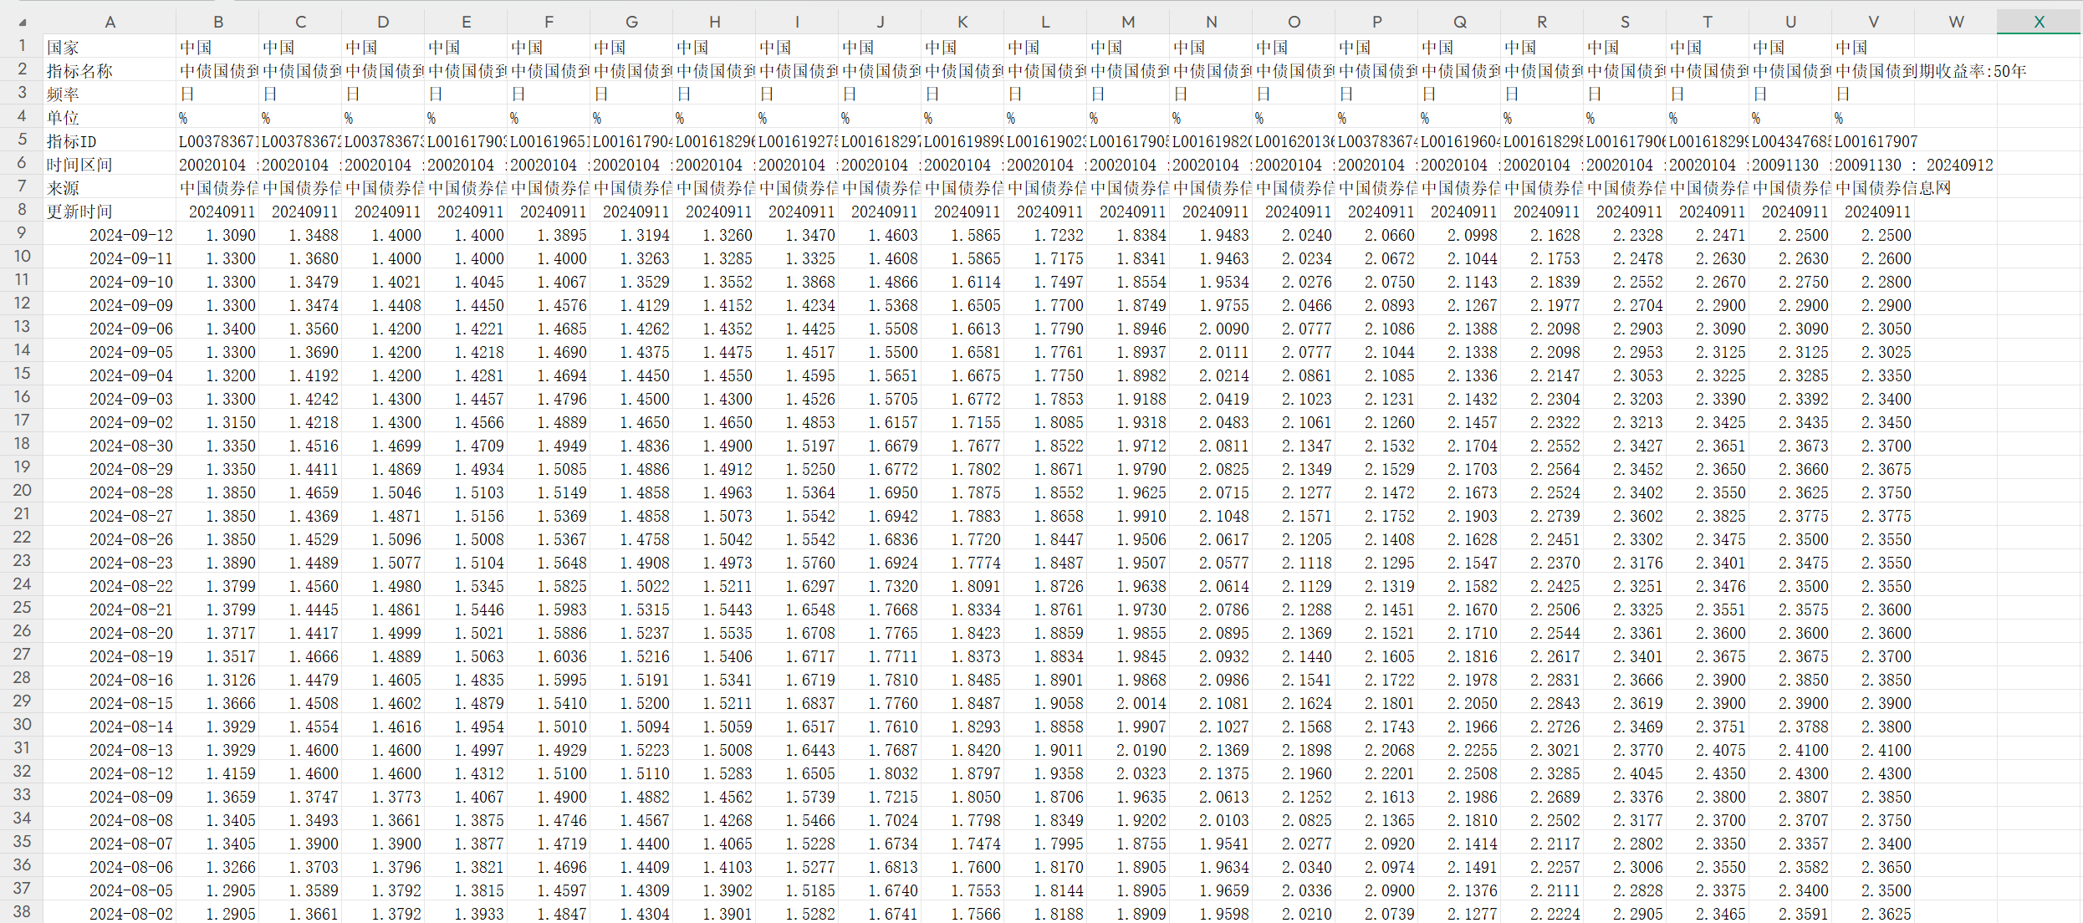The image size is (2083, 923).
Task: Select column A header
Action: click(x=110, y=23)
